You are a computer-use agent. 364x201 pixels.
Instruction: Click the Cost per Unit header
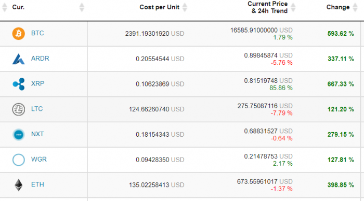coord(159,7)
